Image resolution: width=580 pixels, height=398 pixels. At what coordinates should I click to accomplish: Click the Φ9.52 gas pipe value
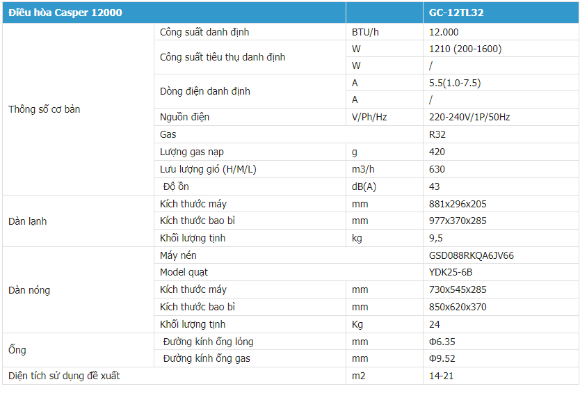[442, 358]
